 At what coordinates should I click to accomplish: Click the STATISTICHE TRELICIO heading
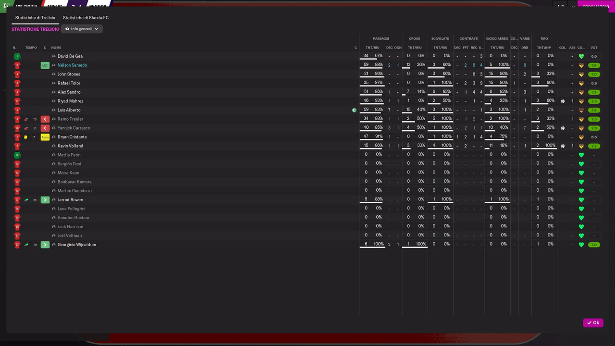point(36,29)
